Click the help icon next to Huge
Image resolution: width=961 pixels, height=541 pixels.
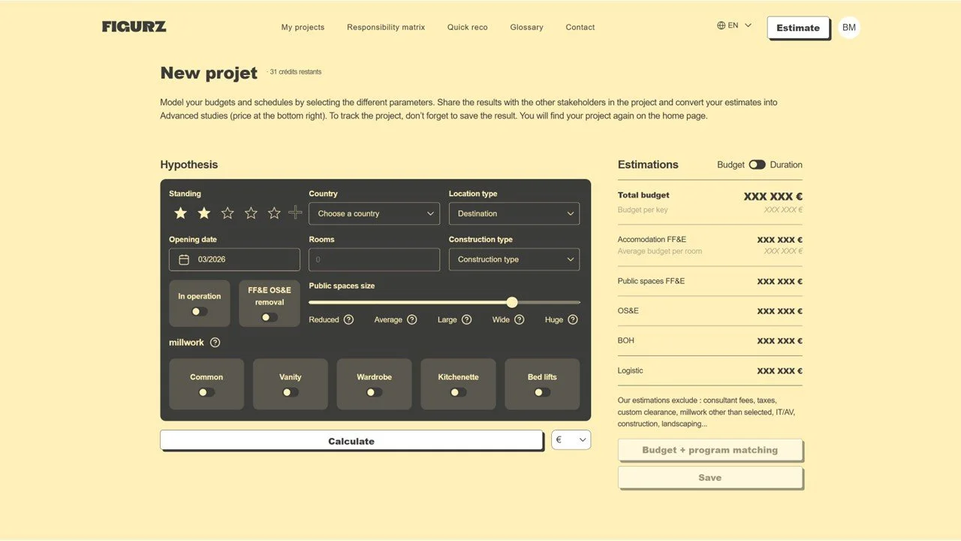pyautogui.click(x=573, y=319)
